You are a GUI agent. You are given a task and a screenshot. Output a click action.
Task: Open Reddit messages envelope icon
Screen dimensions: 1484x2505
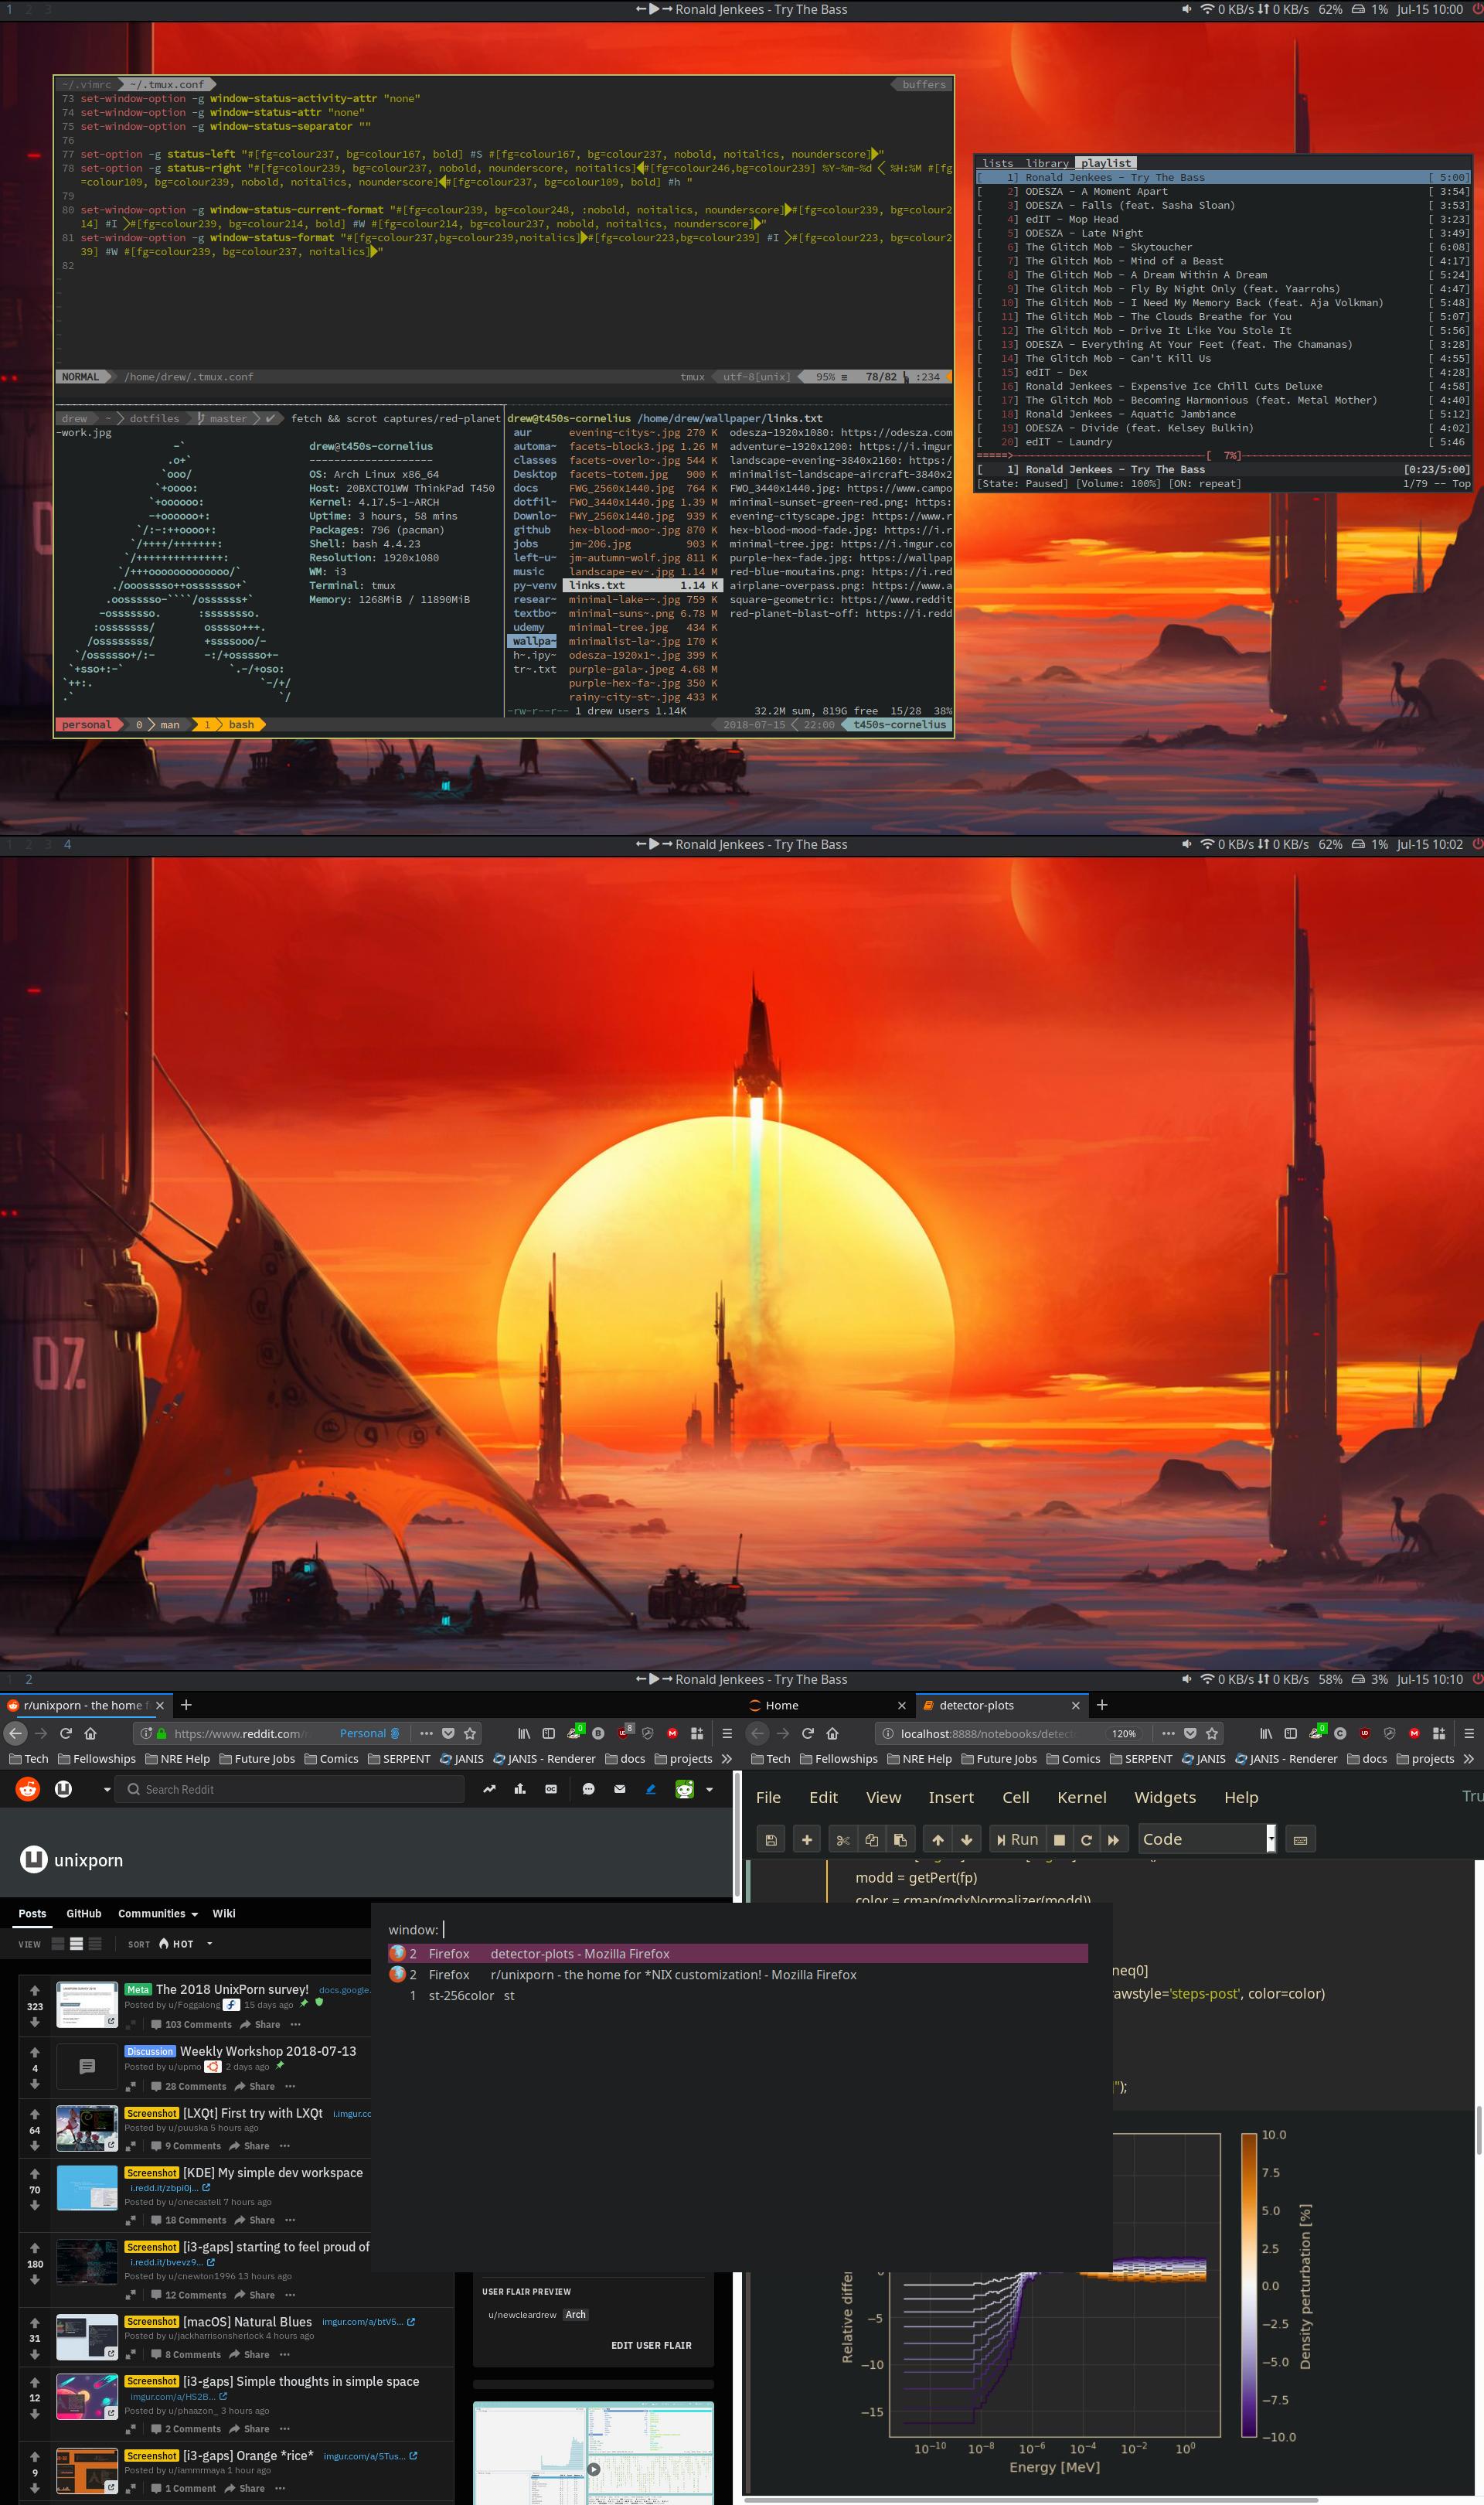620,1789
